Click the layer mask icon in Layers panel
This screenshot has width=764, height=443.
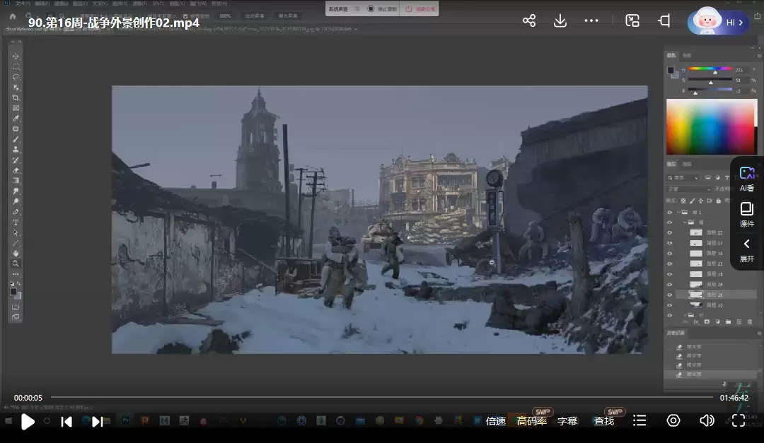coord(707,321)
